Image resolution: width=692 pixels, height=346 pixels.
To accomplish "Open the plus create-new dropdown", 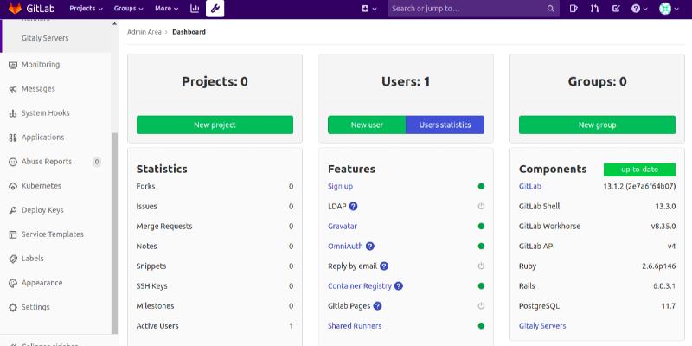I will 368,9.
